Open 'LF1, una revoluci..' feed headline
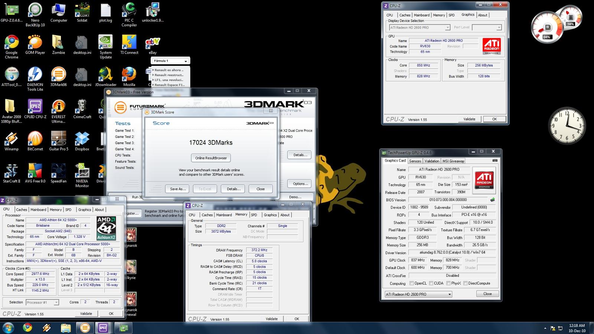 [169, 80]
